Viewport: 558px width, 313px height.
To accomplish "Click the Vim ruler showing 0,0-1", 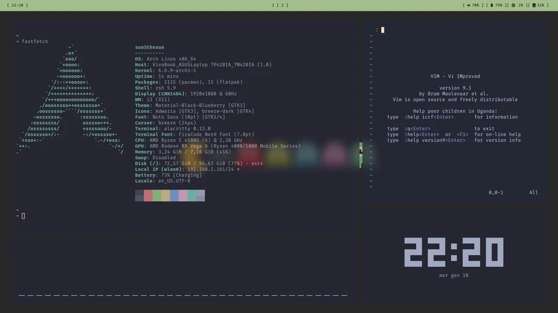I will click(496, 192).
